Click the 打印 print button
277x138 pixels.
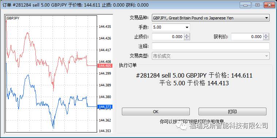tap(232, 112)
